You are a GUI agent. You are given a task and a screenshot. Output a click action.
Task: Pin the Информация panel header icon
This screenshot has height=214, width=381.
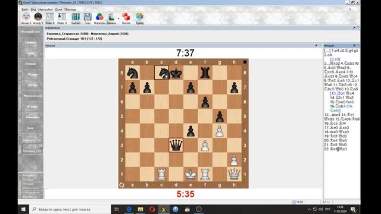pyautogui.click(x=354, y=28)
